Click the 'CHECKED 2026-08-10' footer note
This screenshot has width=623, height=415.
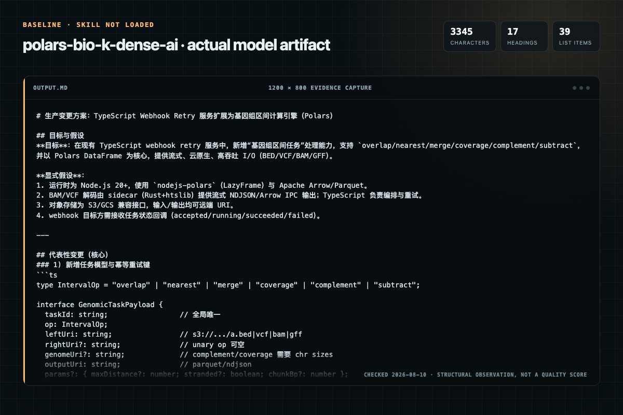(476, 375)
